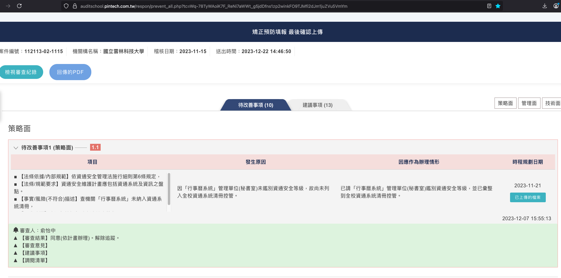
Task: Click the 策略面 section heading
Action: click(19, 129)
